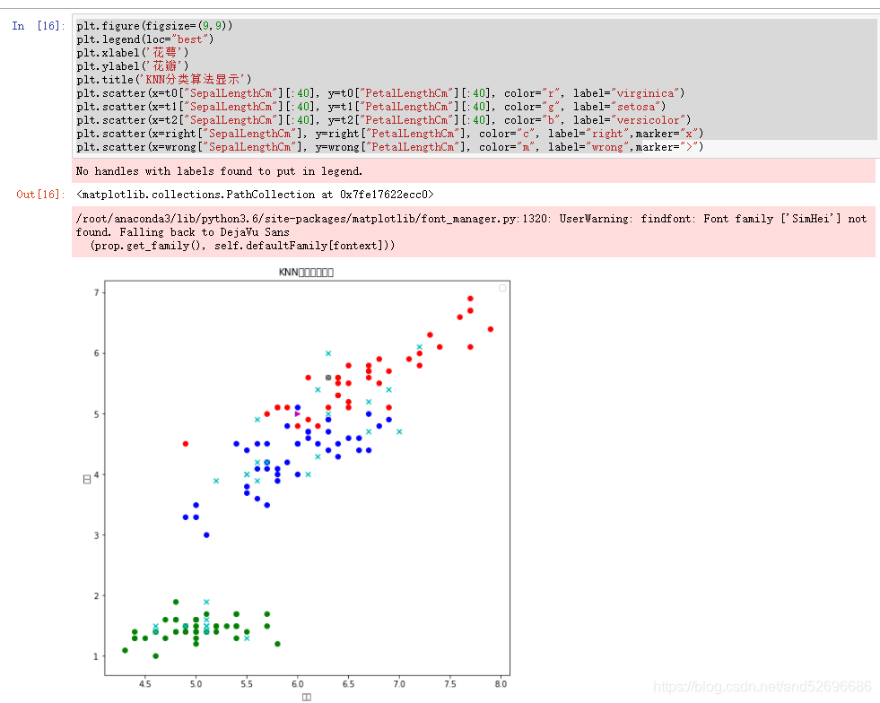The image size is (880, 703).
Task: Place cursor in plt.legend(loc="best") line
Action: click(145, 39)
